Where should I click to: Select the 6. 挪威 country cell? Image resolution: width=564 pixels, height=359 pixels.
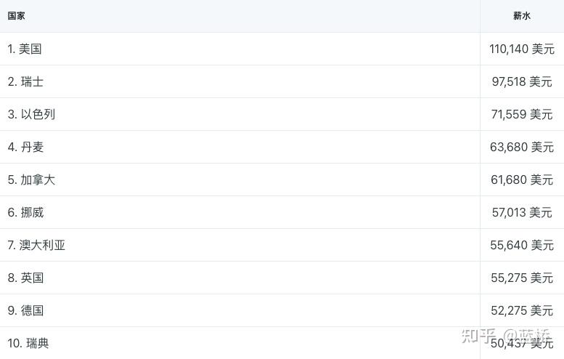pos(25,212)
